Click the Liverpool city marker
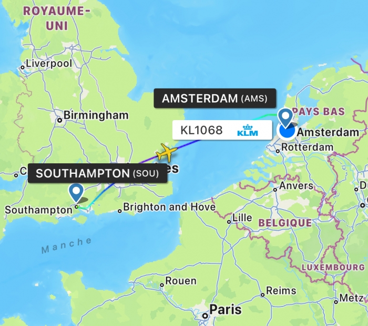368x326 pixels. pyautogui.click(x=22, y=68)
